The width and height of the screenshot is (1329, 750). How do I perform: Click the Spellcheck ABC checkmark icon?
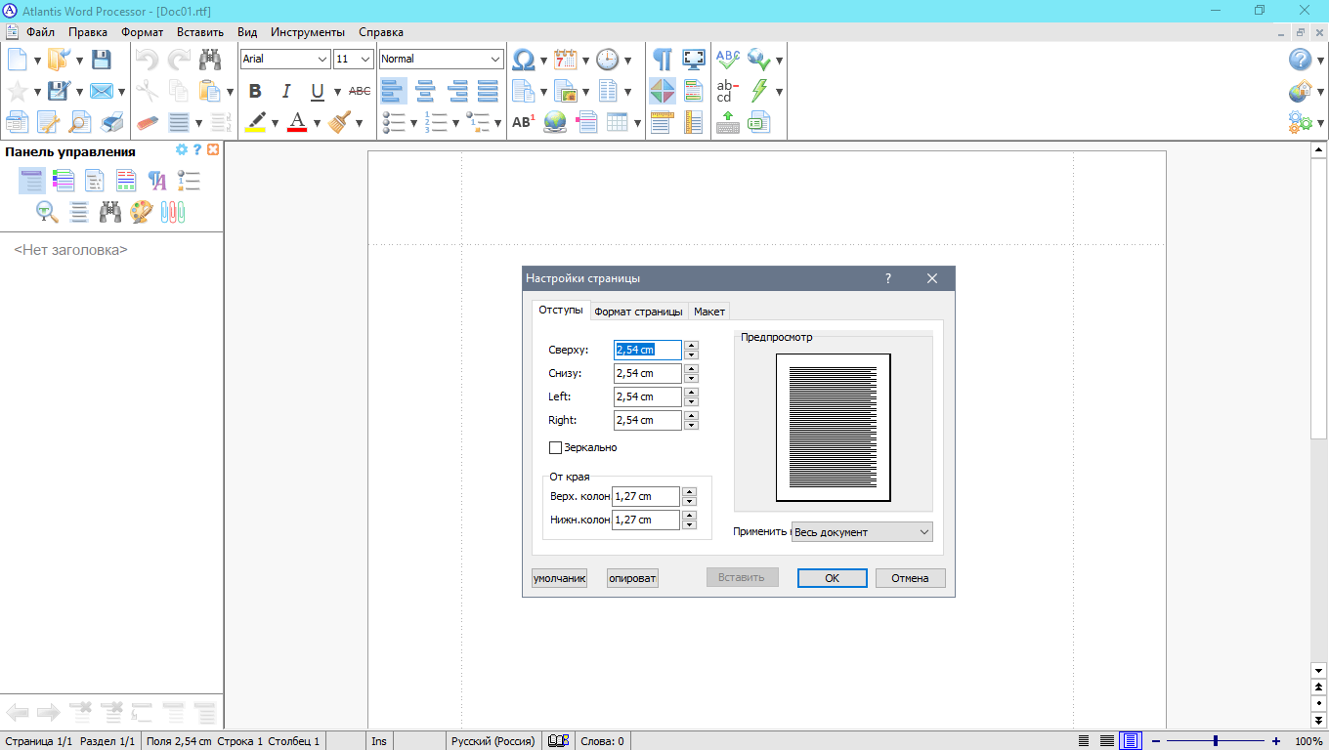pos(728,60)
